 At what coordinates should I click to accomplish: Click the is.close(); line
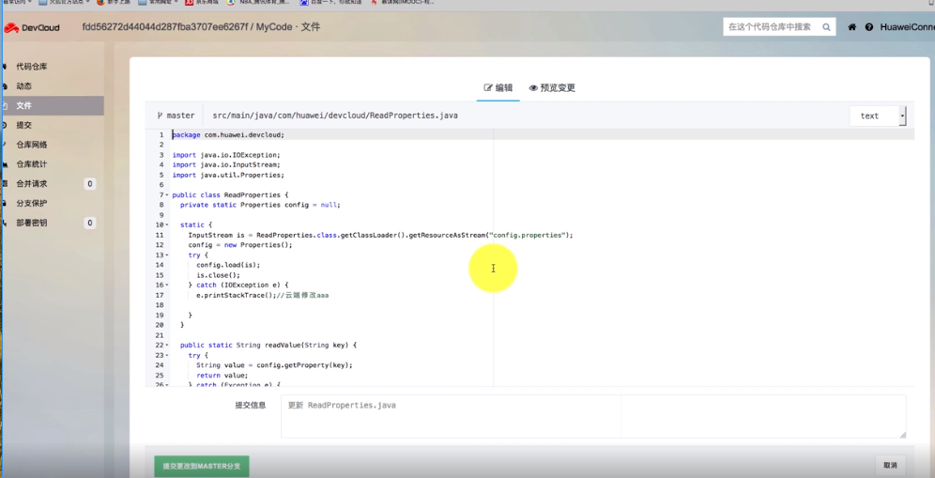coord(218,275)
